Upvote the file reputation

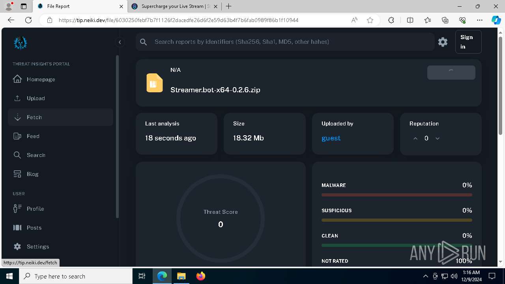415,138
